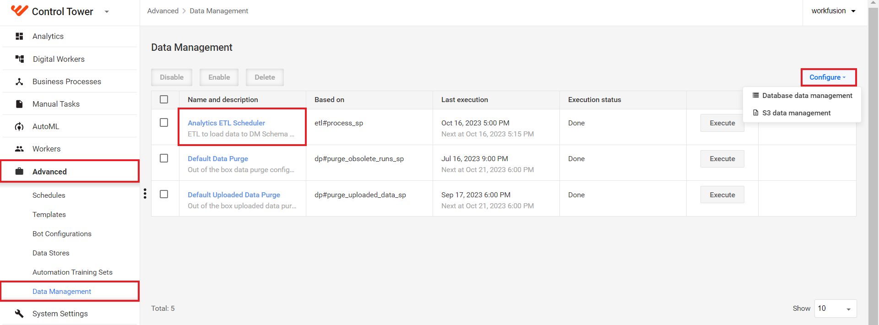The height and width of the screenshot is (325, 879).
Task: Click the Disable button
Action: [x=172, y=77]
